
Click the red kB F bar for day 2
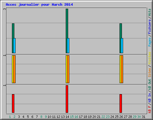13,103
